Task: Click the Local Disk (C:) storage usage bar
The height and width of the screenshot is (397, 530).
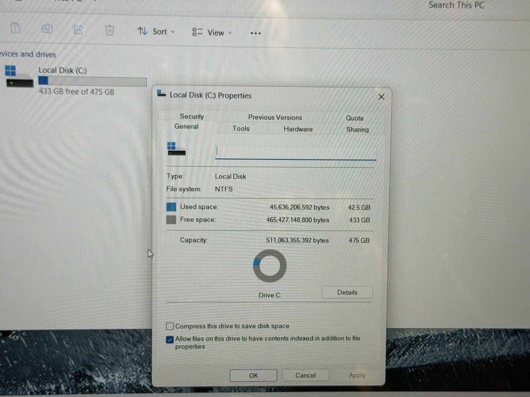Action: click(92, 81)
